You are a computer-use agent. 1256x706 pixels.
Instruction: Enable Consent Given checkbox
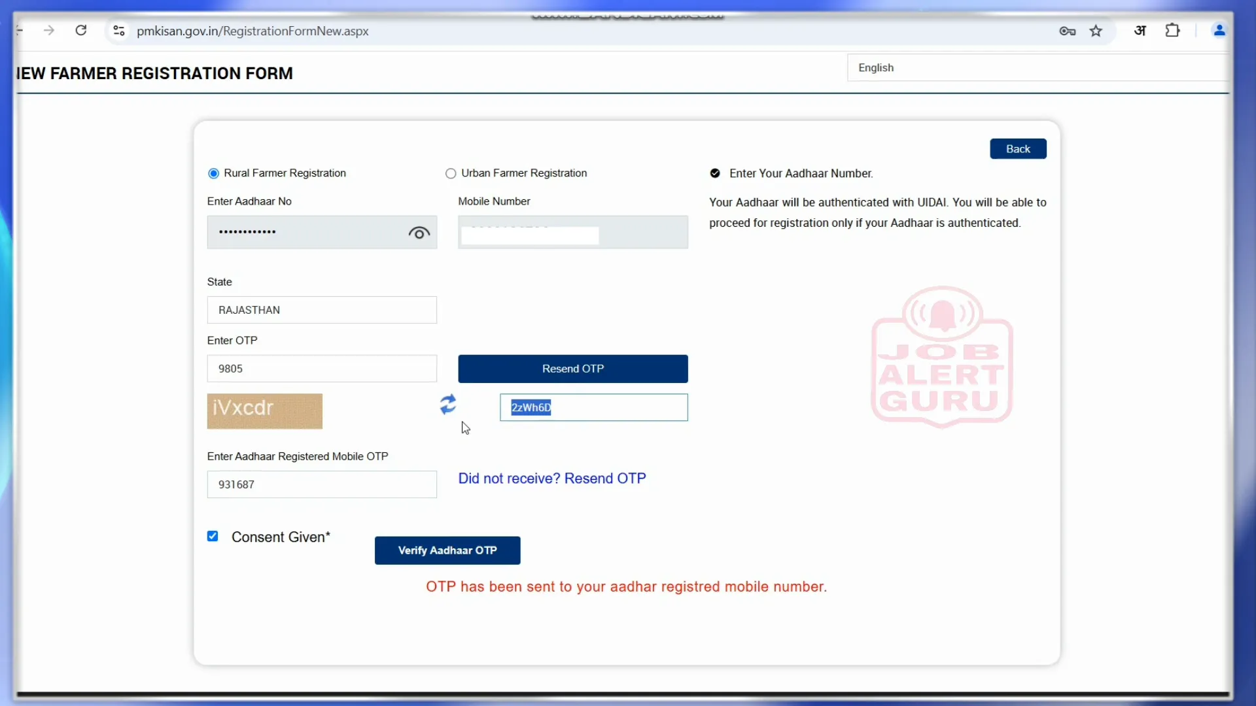[212, 536]
